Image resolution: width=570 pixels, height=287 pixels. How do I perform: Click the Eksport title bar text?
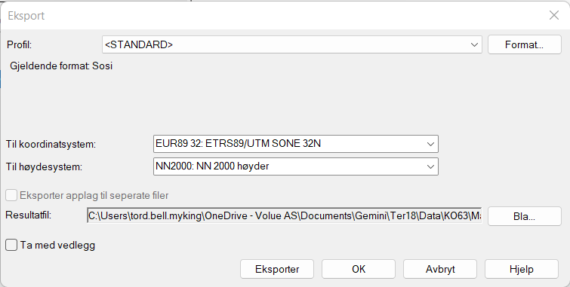click(x=26, y=16)
